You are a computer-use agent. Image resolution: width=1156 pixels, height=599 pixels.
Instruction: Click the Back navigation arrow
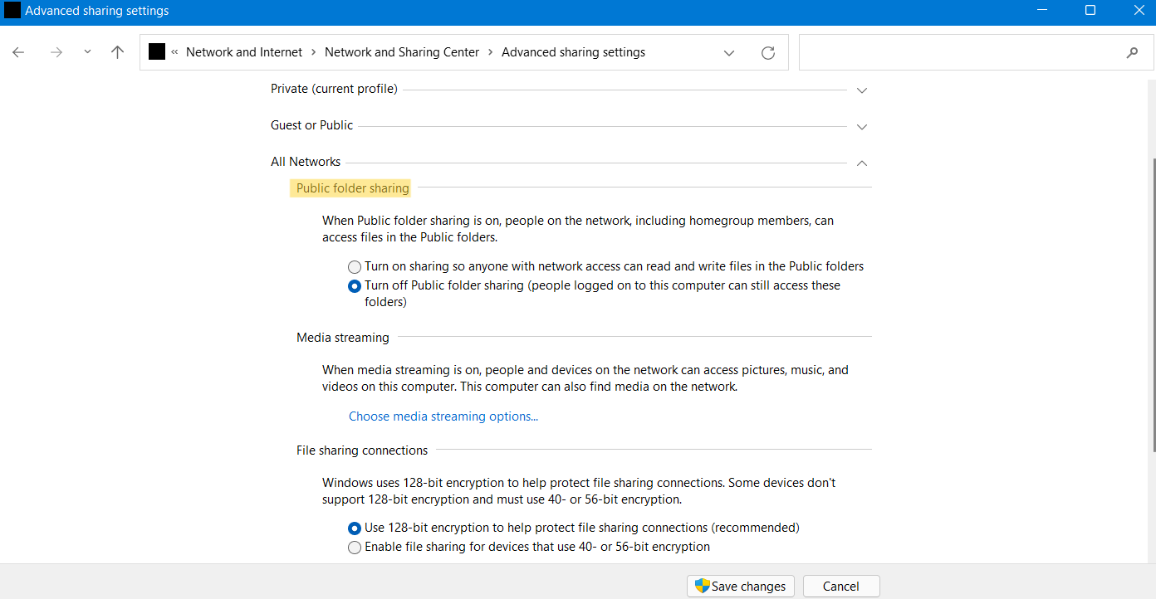pos(18,52)
